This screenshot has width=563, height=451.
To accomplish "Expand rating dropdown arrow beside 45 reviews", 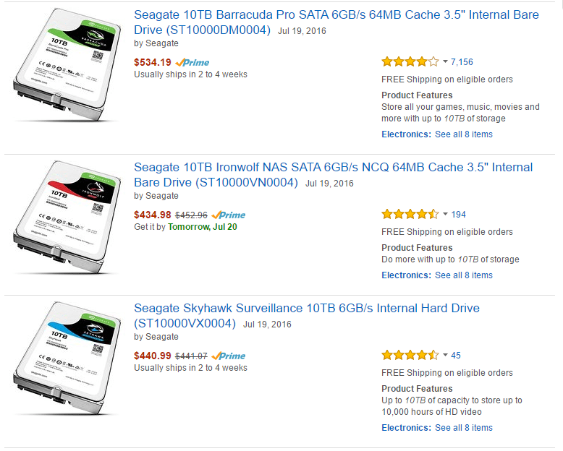I will 445,356.
